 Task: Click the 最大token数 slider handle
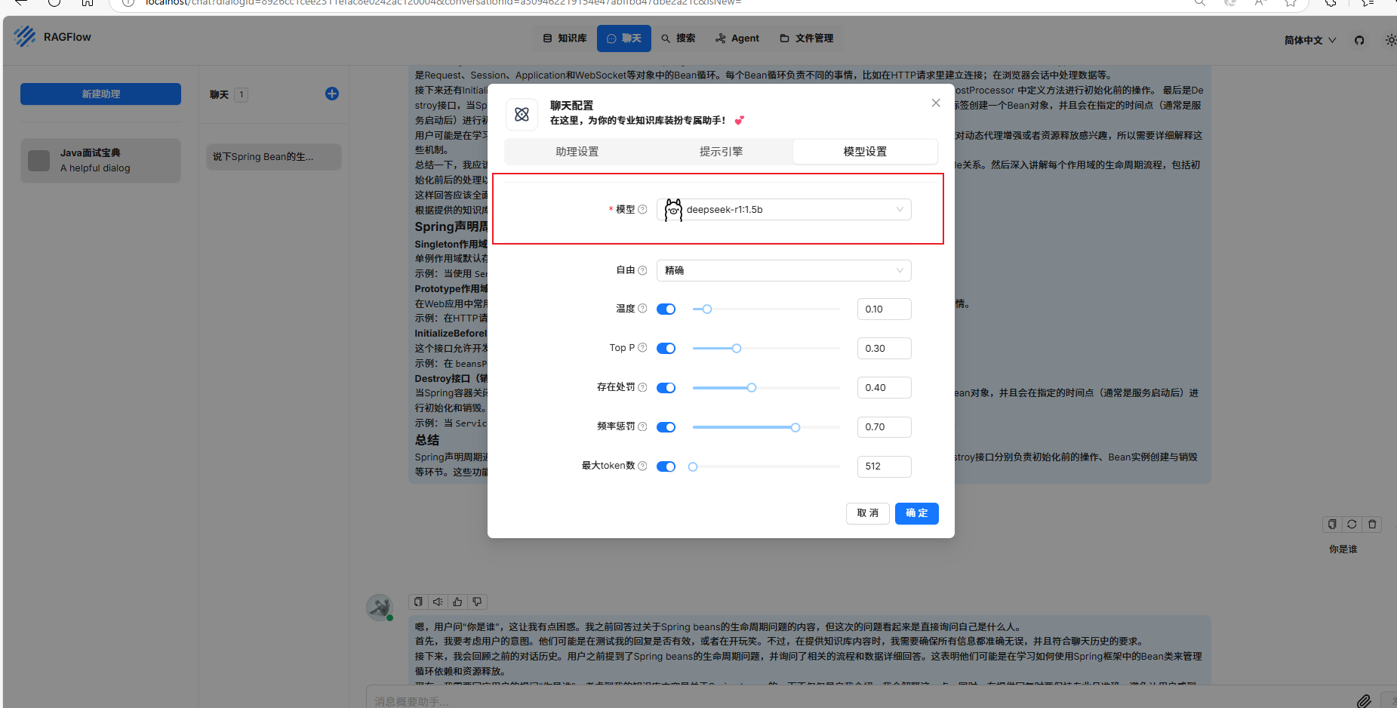tap(693, 466)
